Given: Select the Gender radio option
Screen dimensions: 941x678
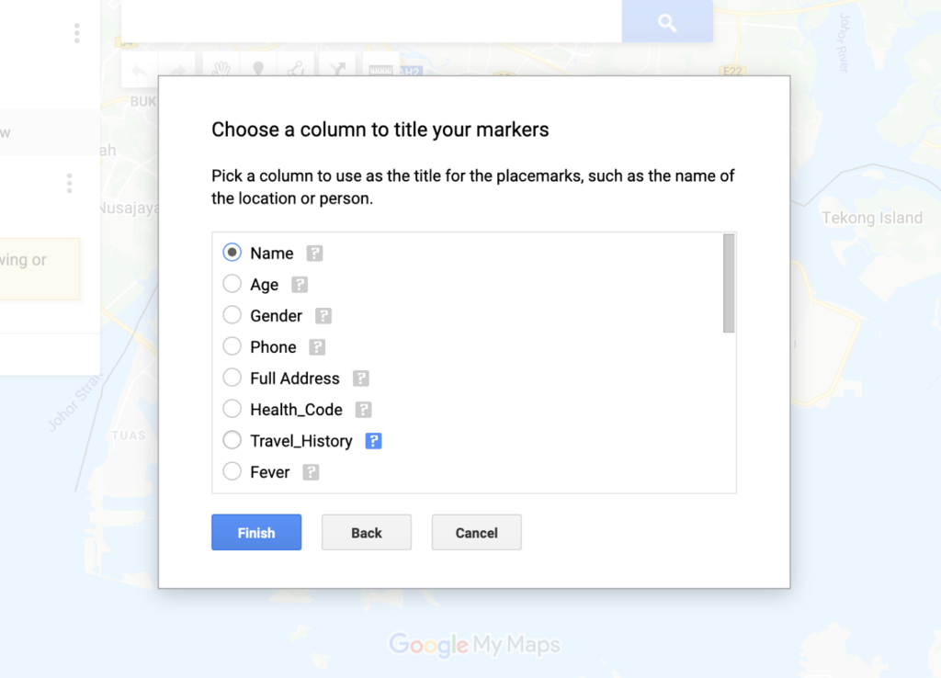Looking at the screenshot, I should (x=232, y=314).
